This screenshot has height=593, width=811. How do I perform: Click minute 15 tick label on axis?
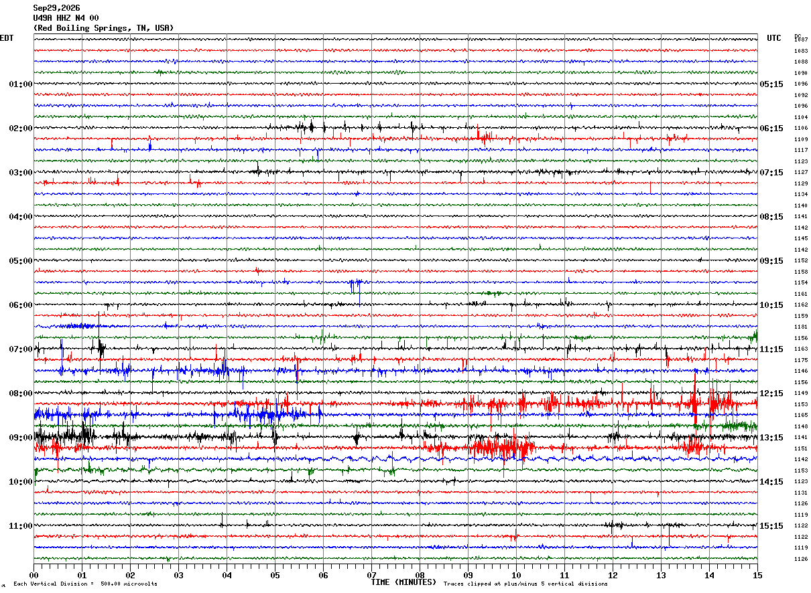[757, 575]
